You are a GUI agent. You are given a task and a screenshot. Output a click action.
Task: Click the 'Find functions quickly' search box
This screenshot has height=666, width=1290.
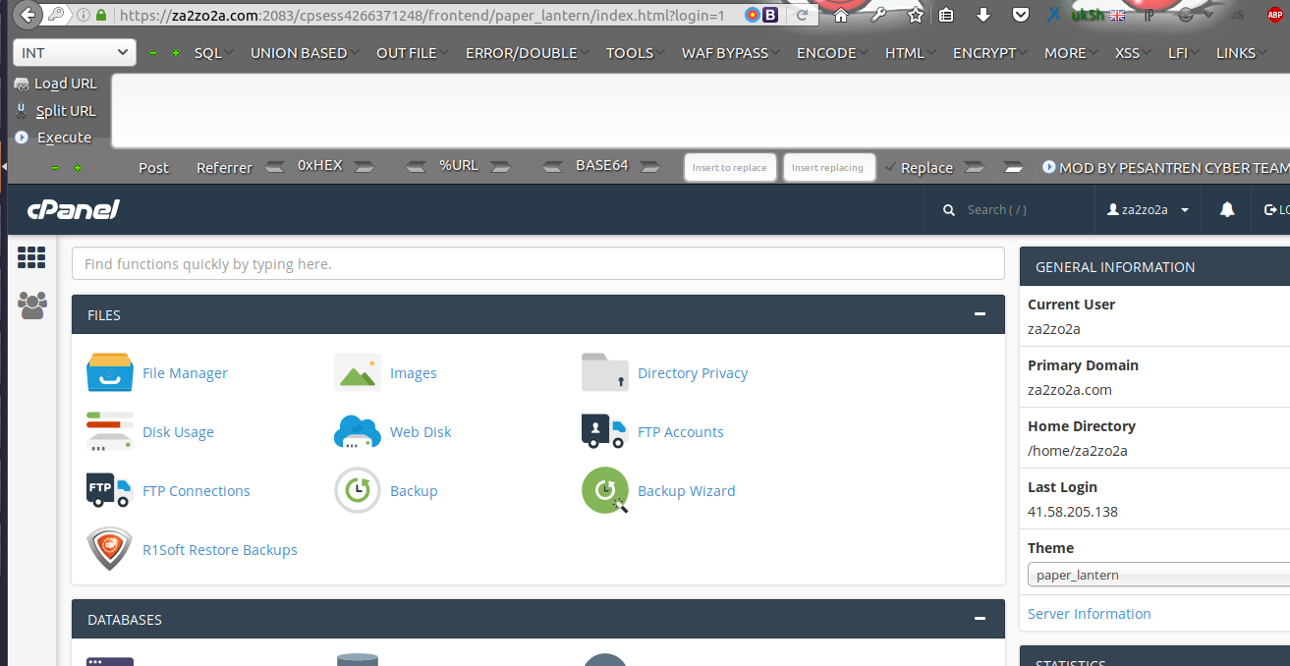coord(538,263)
